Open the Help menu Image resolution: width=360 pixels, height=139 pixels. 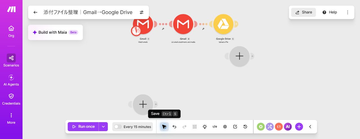click(330, 12)
